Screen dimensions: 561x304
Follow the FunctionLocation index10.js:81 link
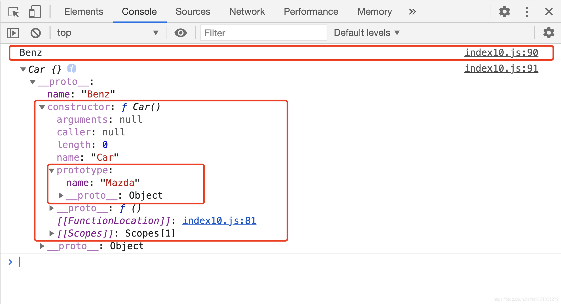click(219, 221)
